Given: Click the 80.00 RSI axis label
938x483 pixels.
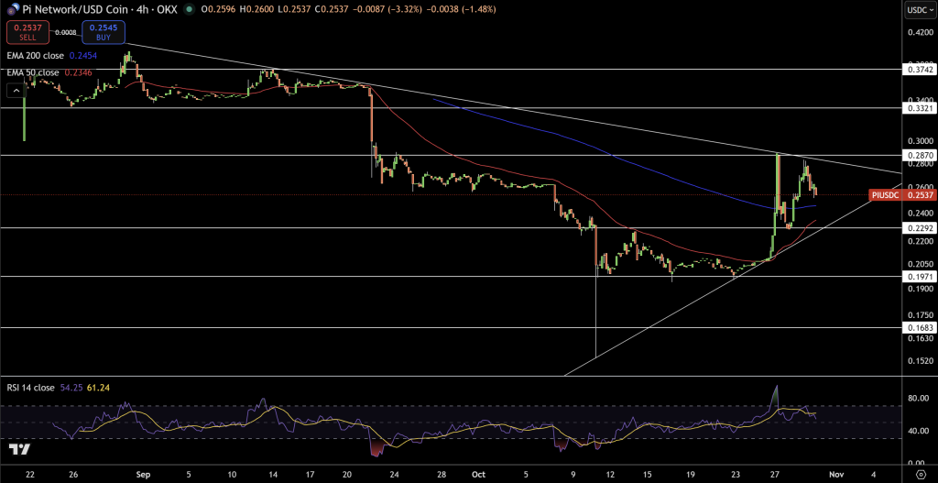Looking at the screenshot, I should coord(919,398).
